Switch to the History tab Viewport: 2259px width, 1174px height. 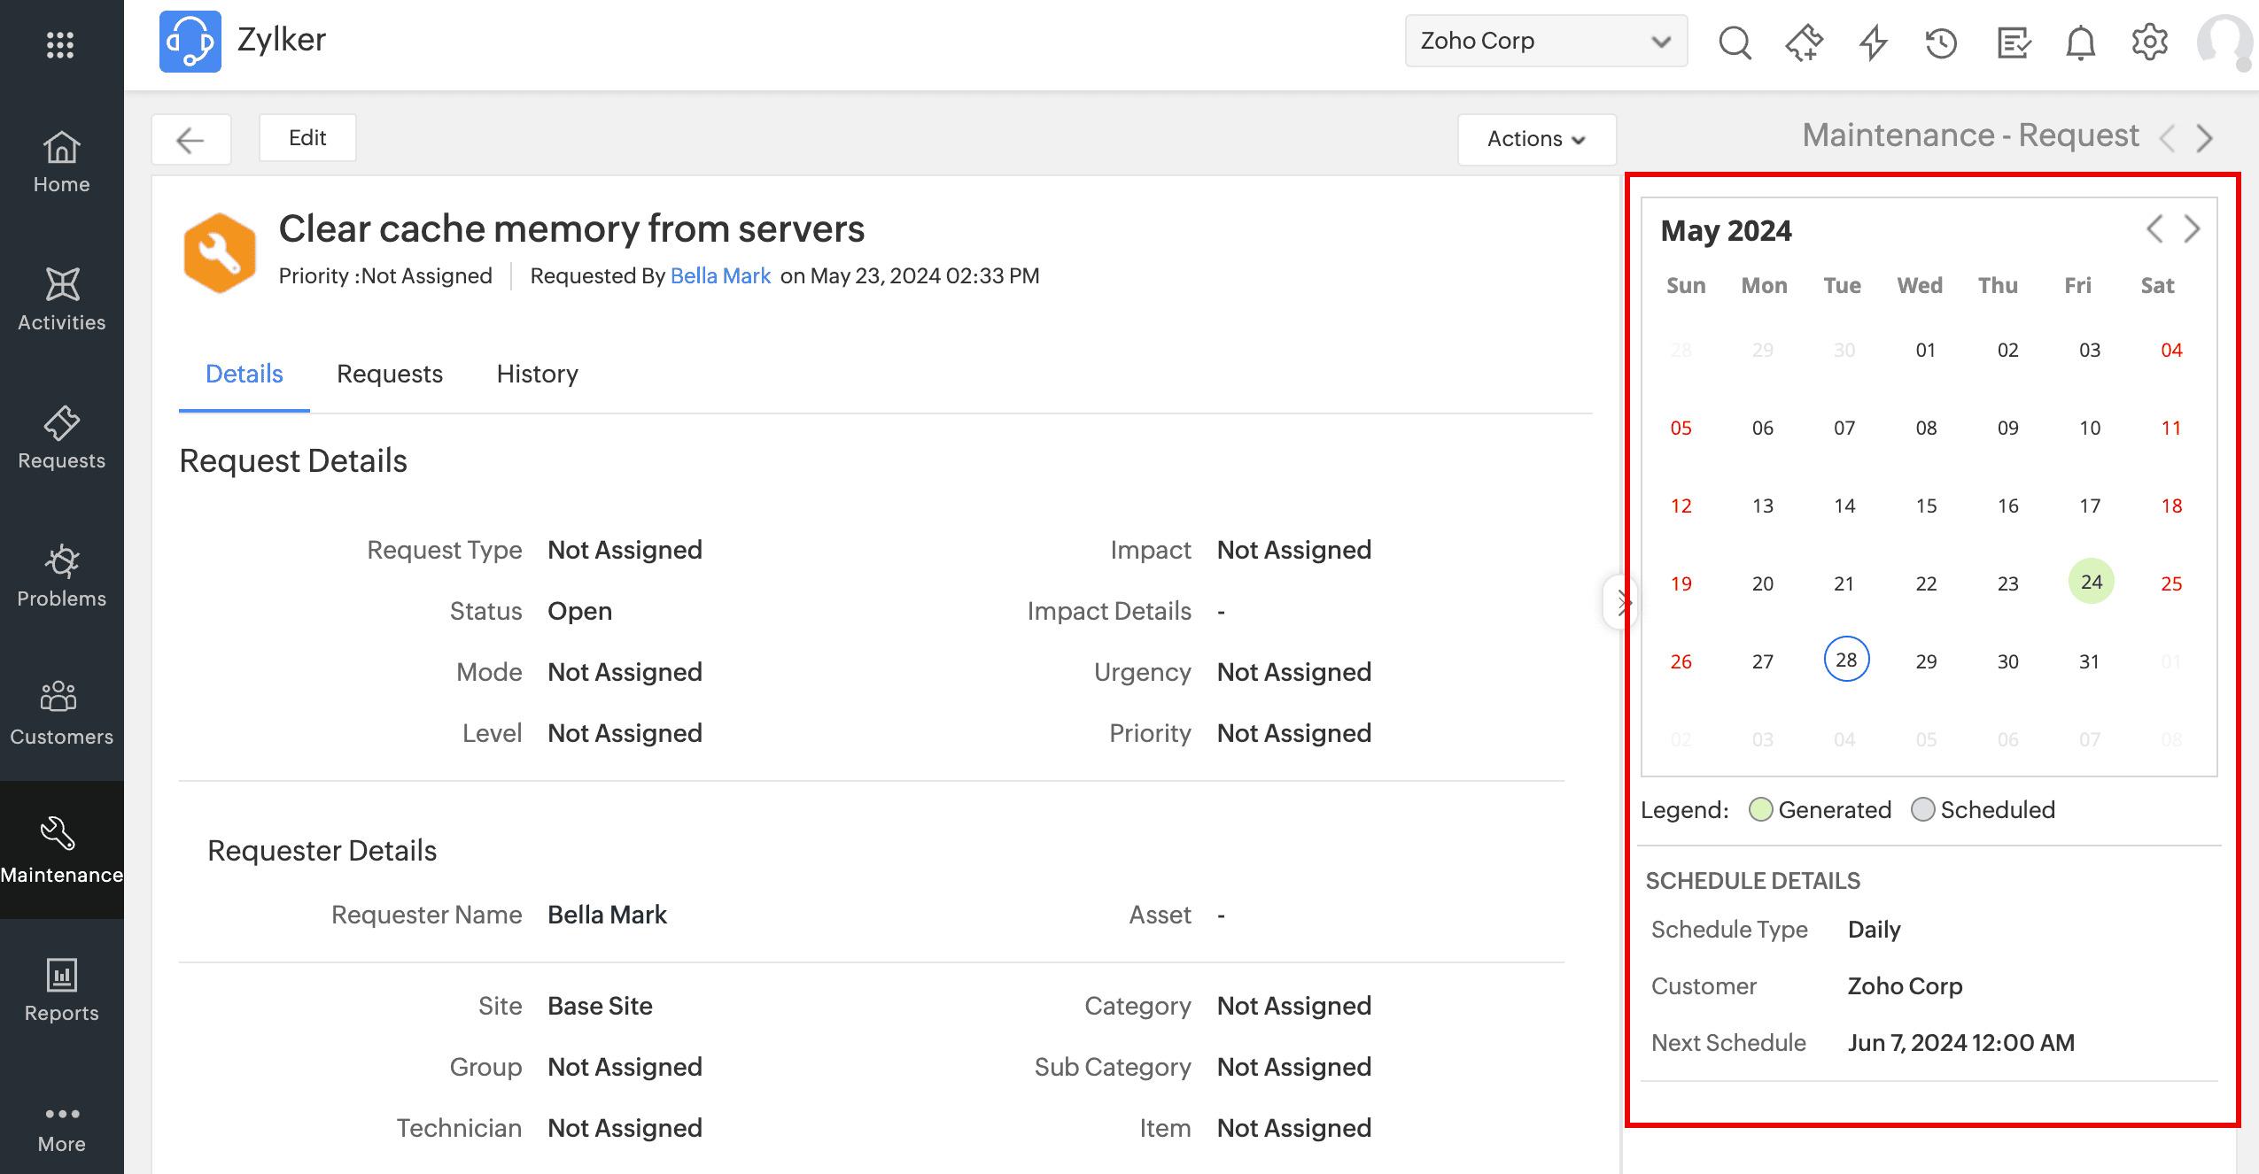(537, 374)
